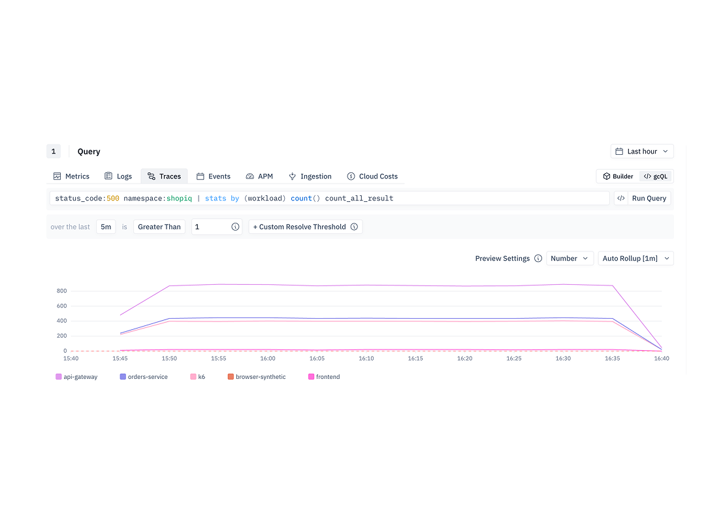Click the info icon beside Custom Resolve Threshold

354,227
